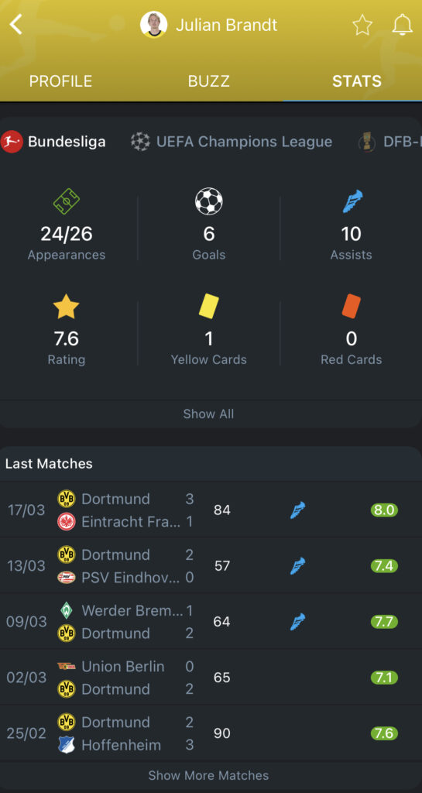
Task: Expand list with Show More Matches
Action: pos(209,775)
